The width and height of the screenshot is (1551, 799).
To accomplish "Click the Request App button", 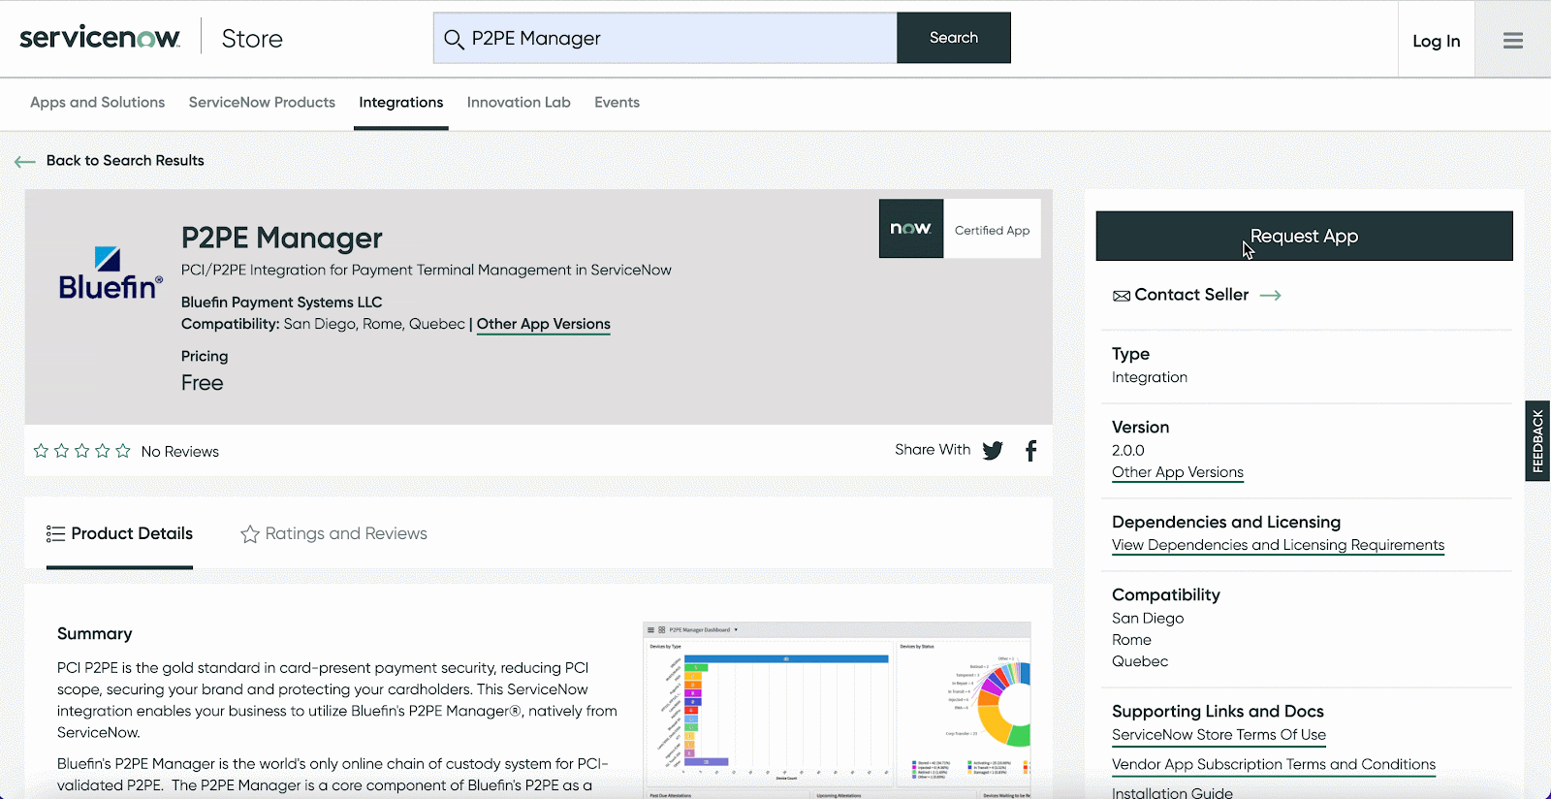I will 1304,236.
